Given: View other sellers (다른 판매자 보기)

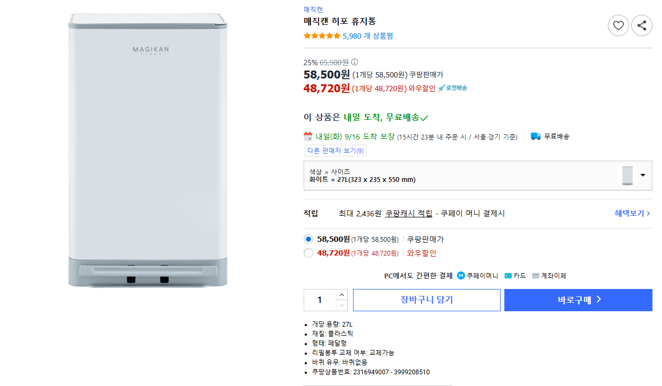Looking at the screenshot, I should tap(335, 151).
